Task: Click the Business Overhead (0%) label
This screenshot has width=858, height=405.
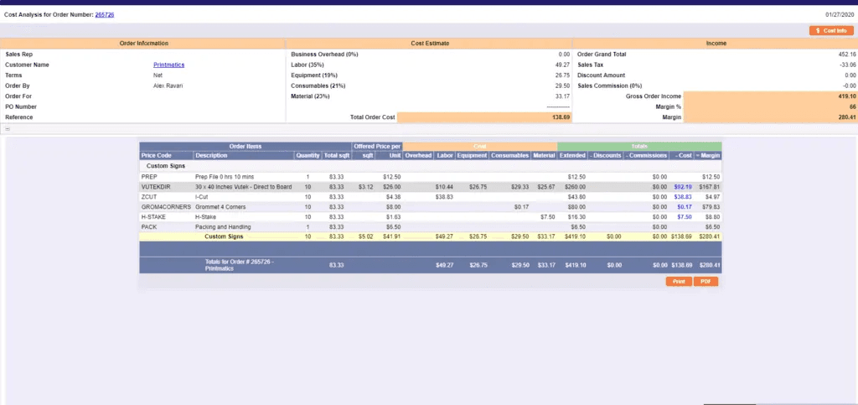Action: click(324, 55)
